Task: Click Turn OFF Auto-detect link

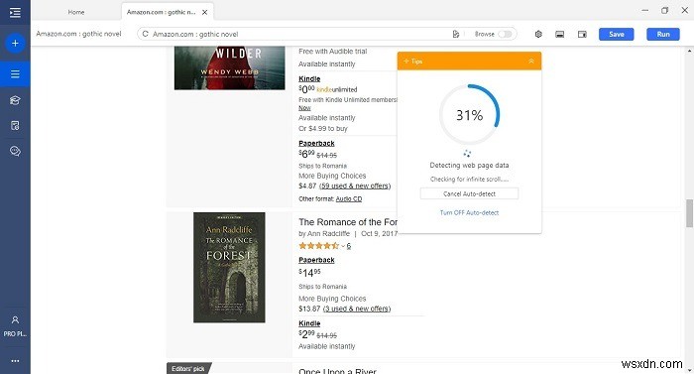Action: pos(469,212)
